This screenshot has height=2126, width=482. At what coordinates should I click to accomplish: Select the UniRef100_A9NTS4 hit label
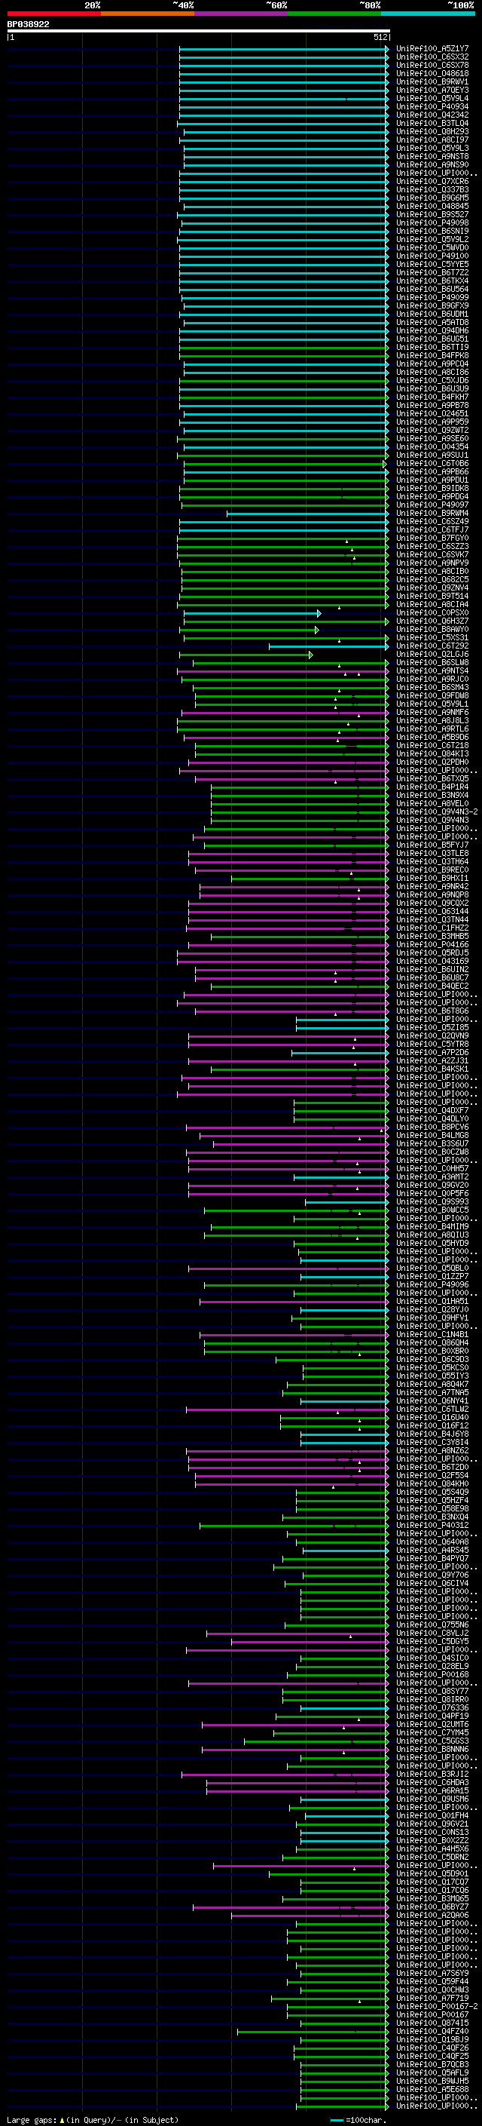pyautogui.click(x=432, y=671)
